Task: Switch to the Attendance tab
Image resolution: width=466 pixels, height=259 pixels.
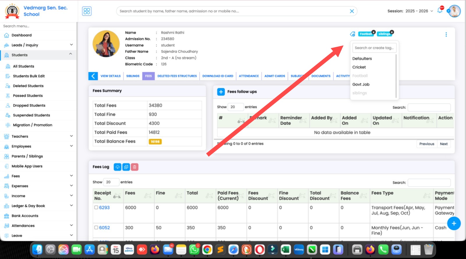Action: pos(248,76)
